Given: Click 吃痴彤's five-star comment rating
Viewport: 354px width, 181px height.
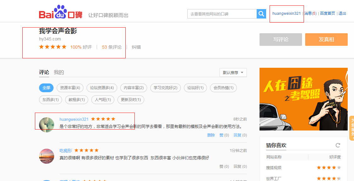Looking at the screenshot, I should (x=87, y=150).
